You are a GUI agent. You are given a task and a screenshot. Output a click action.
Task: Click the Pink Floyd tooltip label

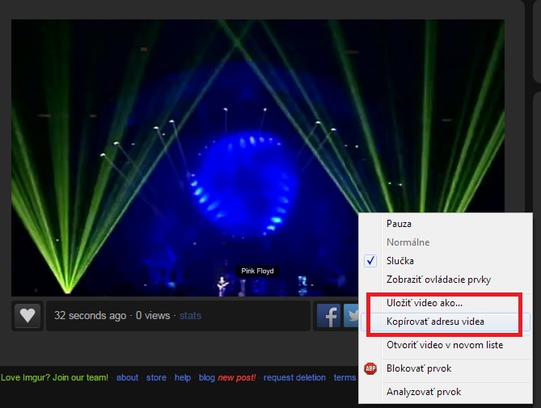click(x=257, y=271)
